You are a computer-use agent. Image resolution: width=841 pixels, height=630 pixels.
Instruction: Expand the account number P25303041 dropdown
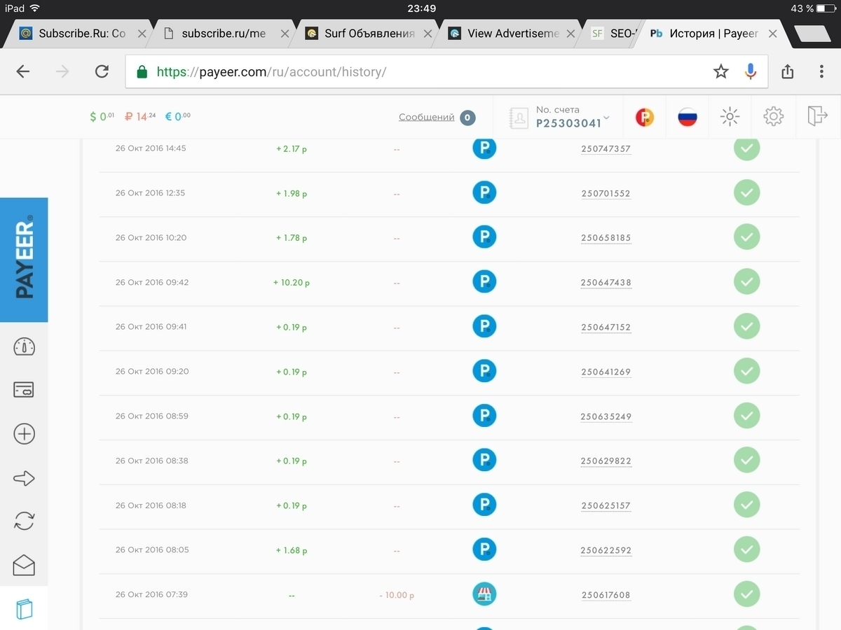[x=573, y=117]
